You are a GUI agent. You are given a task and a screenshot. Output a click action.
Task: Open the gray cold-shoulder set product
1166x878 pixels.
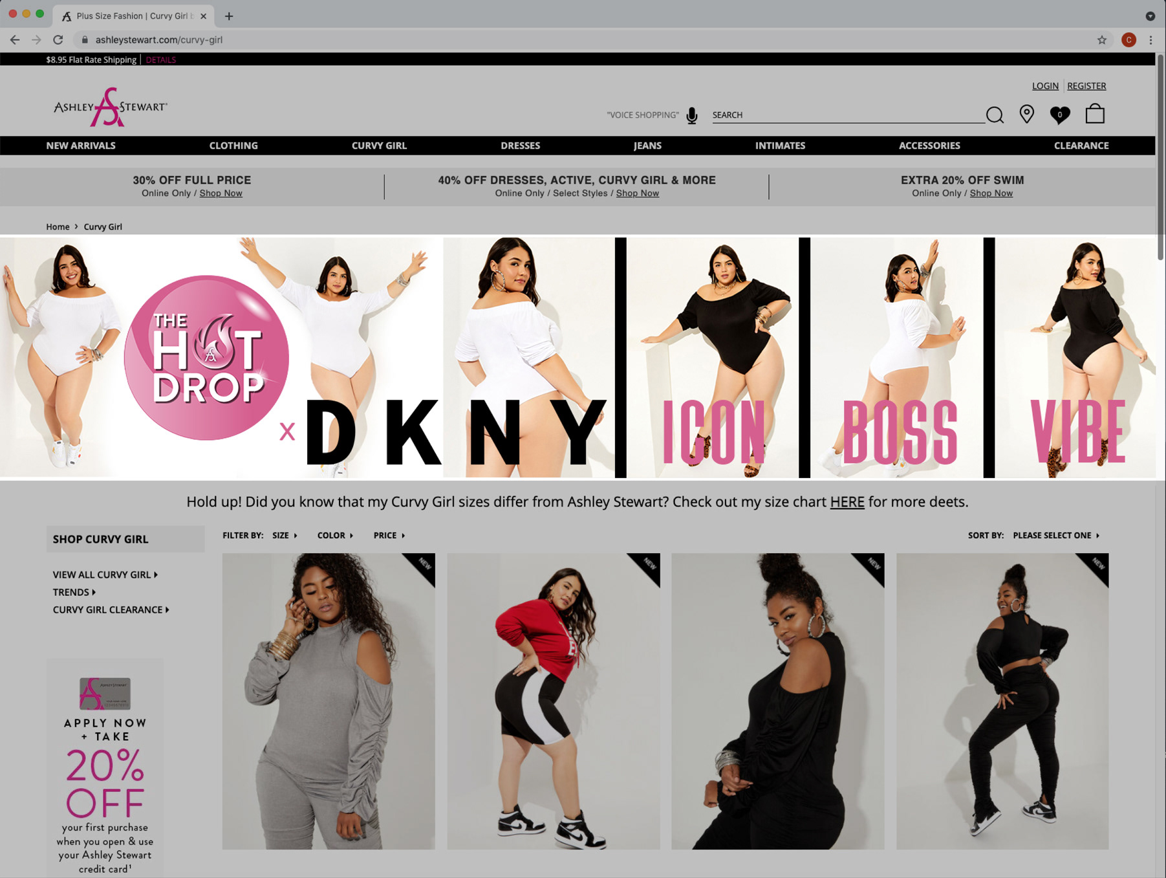329,701
